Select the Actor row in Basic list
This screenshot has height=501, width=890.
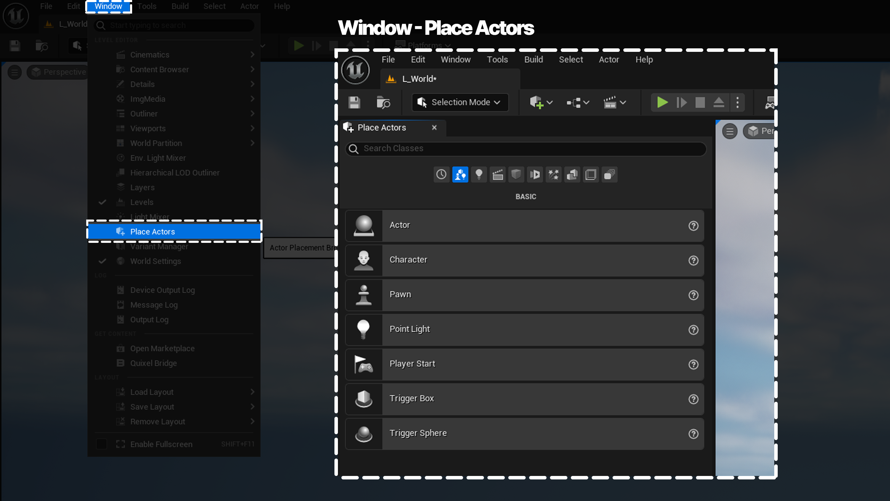pyautogui.click(x=525, y=225)
